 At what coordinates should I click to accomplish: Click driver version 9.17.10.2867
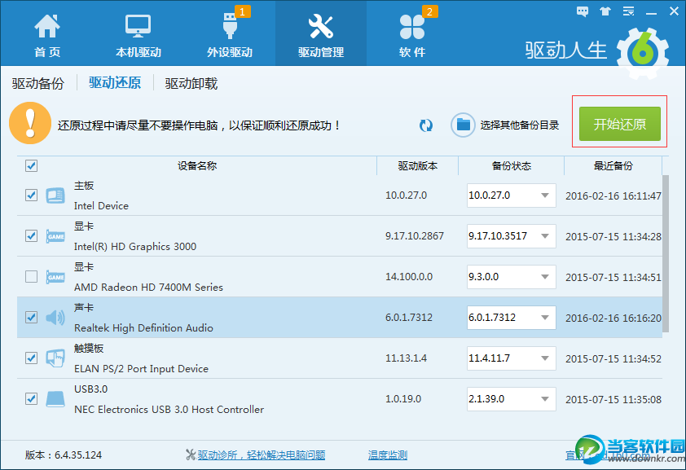pos(415,236)
